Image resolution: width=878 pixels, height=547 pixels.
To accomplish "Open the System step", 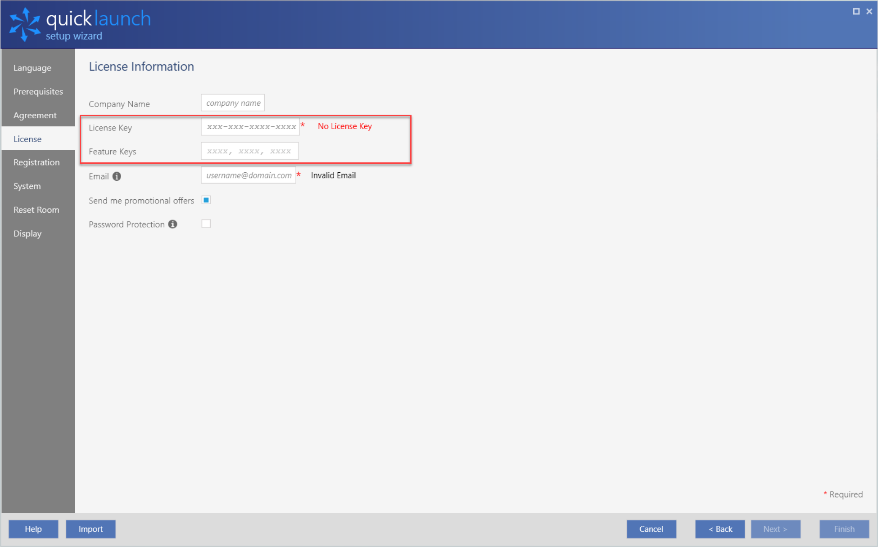I will tap(27, 186).
